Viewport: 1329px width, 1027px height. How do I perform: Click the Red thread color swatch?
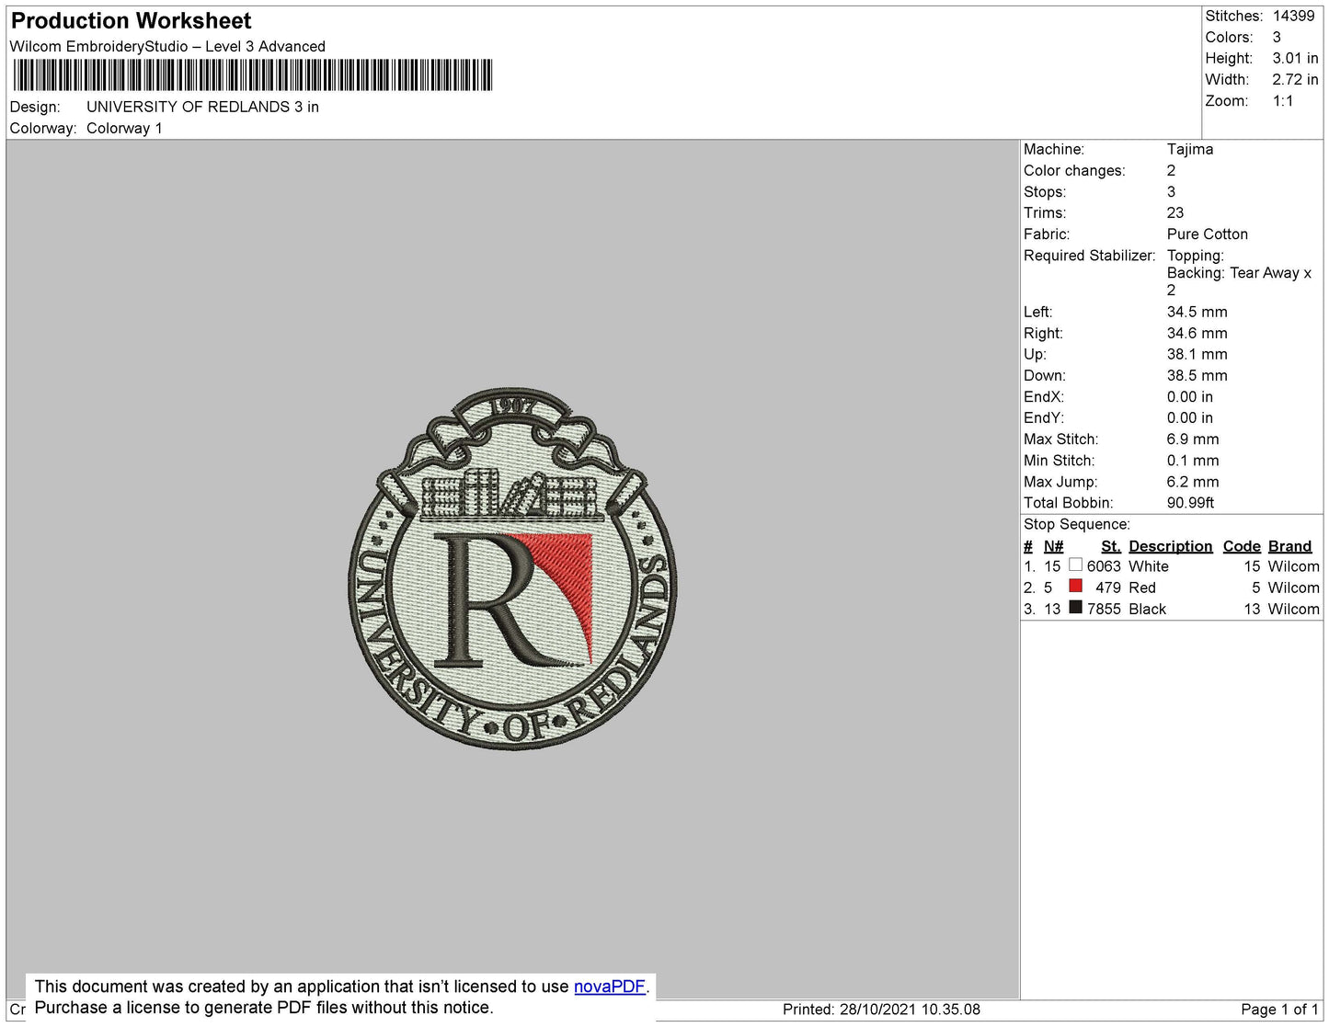click(x=1075, y=586)
